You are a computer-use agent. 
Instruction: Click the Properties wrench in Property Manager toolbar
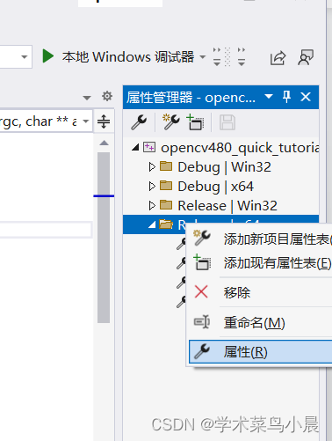point(139,122)
